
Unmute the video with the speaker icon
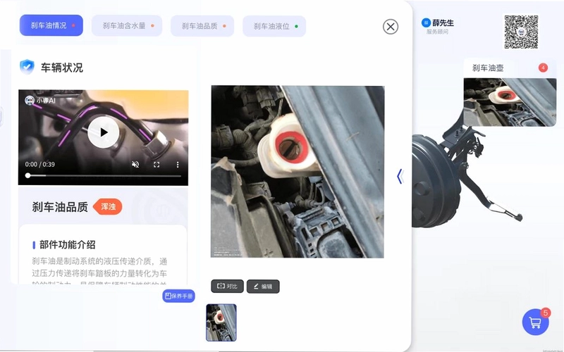pyautogui.click(x=135, y=165)
